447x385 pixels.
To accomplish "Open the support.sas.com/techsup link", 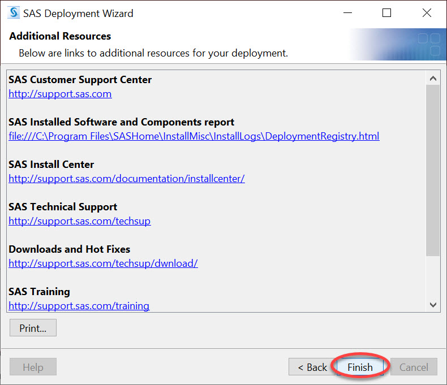I will 80,221.
